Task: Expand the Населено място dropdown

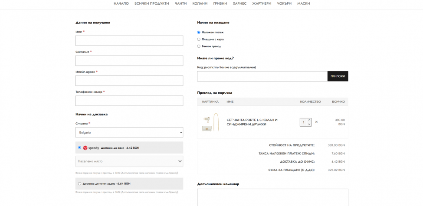Action: tap(129, 161)
